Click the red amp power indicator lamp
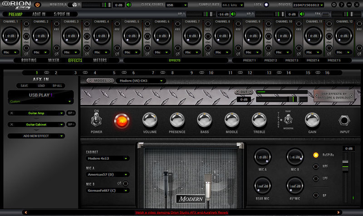 click(122, 121)
